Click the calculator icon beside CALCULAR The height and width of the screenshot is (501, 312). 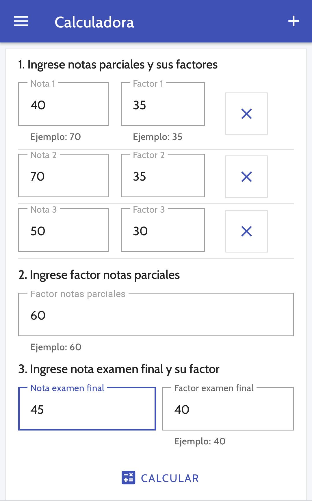pos(128,477)
